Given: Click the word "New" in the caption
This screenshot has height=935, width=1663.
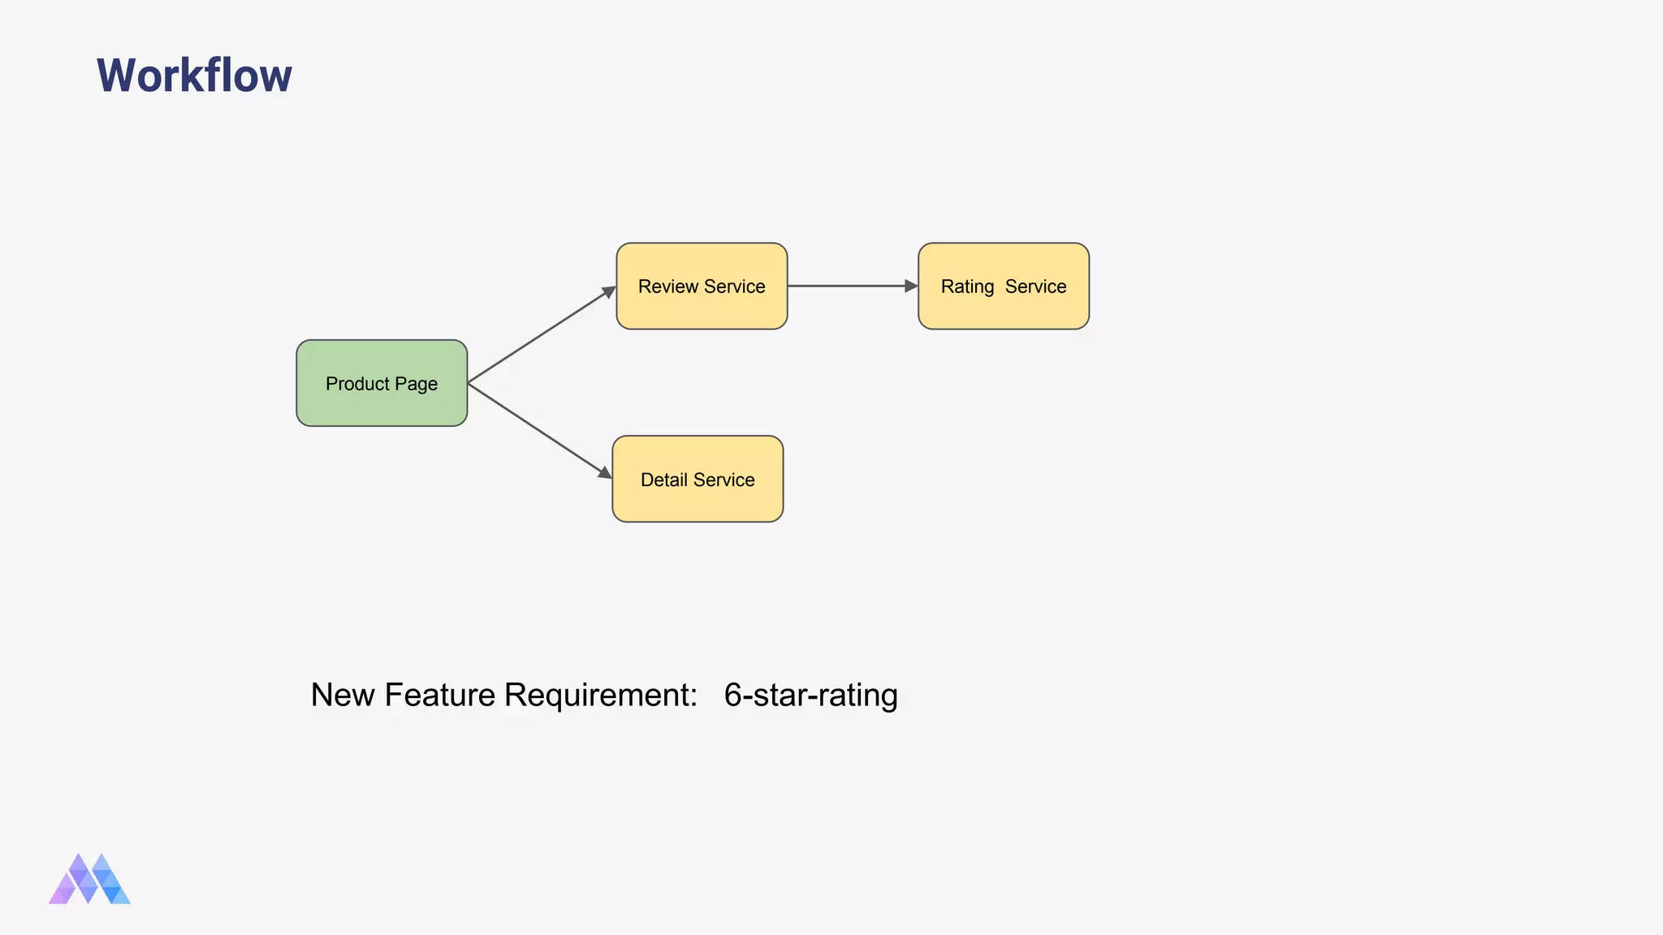Looking at the screenshot, I should click(x=342, y=695).
